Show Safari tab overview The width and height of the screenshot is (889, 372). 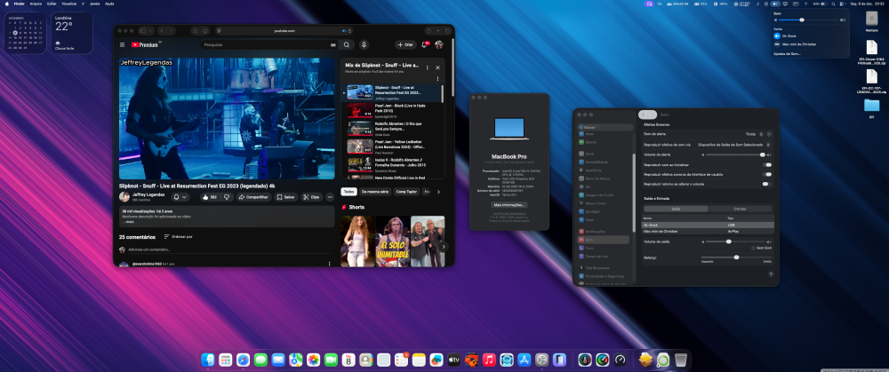(x=447, y=30)
